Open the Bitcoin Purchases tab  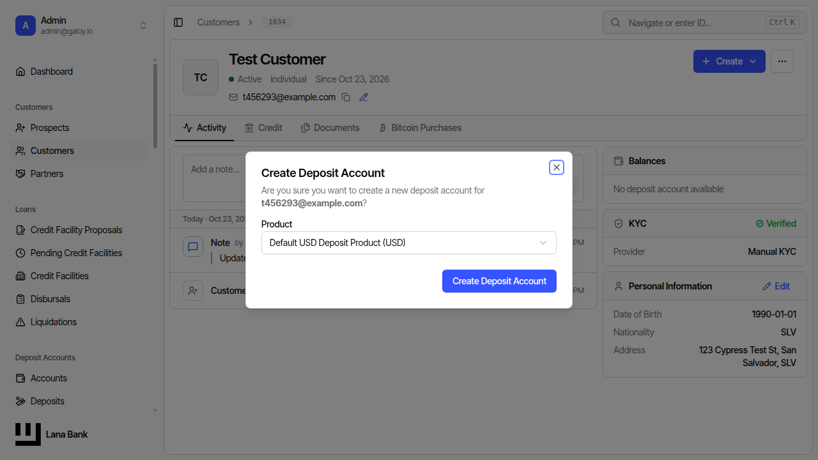click(420, 128)
